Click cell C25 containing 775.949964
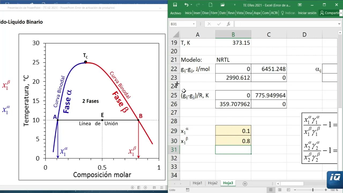 point(269,95)
